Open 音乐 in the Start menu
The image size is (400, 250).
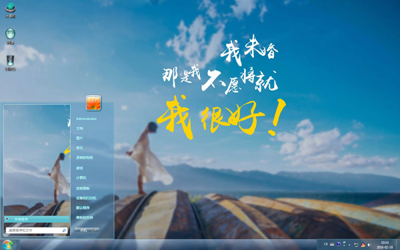click(79, 148)
